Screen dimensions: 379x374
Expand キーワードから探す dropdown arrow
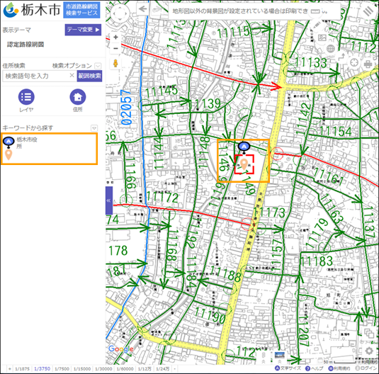pyautogui.click(x=94, y=128)
